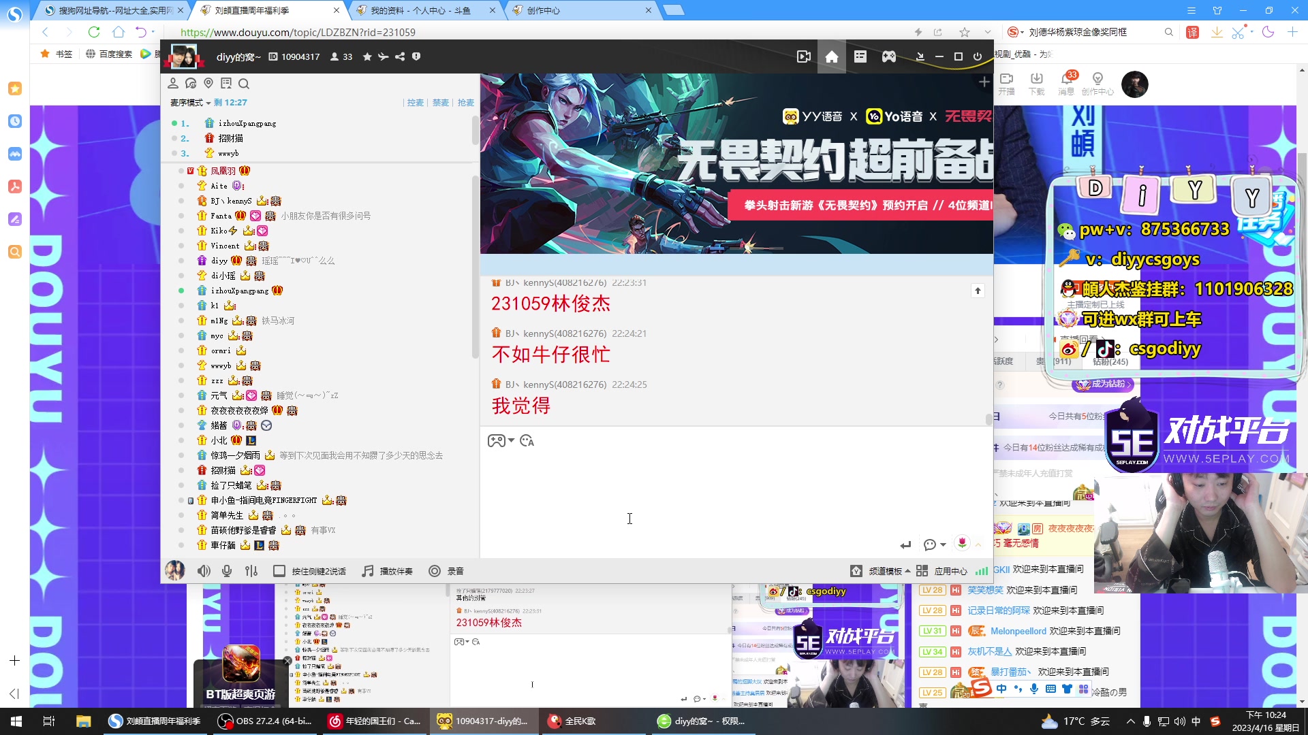The image size is (1308, 735).
Task: Click the browser refresh icon
Action: (x=94, y=32)
